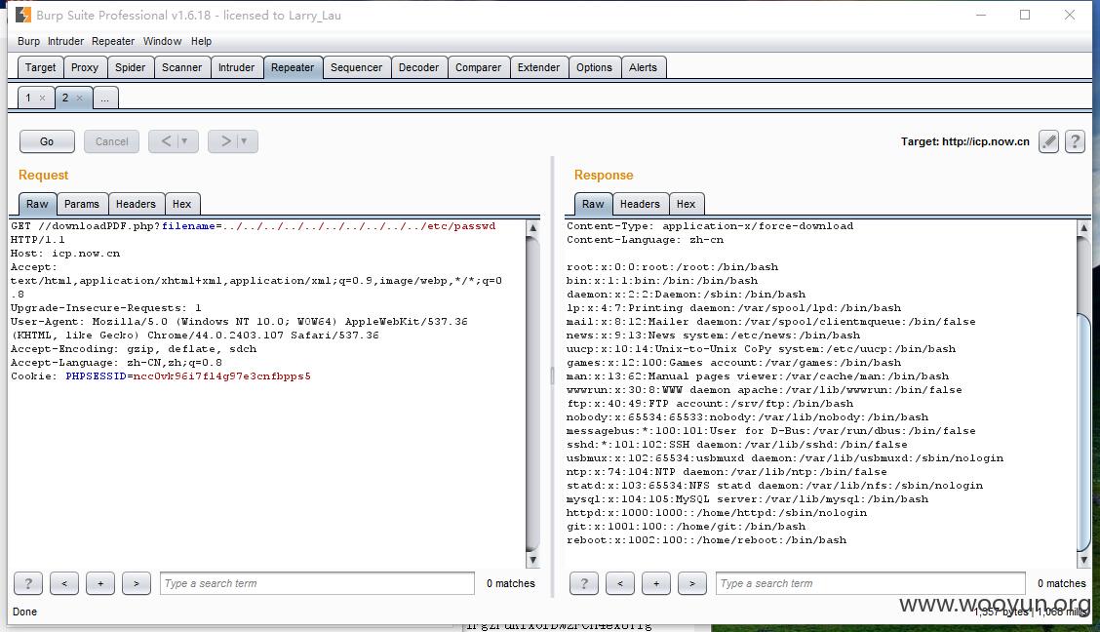Open the Intruder menu
This screenshot has width=1100, height=632.
(x=66, y=41)
